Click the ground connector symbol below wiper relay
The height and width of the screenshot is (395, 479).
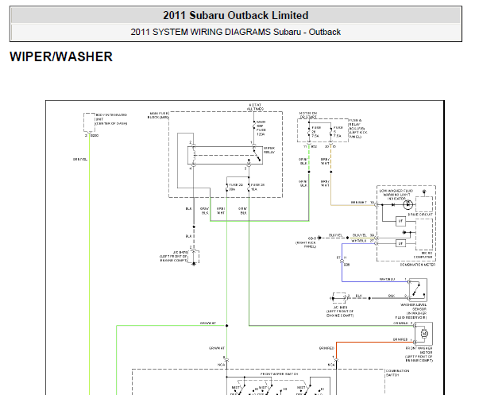point(194,257)
